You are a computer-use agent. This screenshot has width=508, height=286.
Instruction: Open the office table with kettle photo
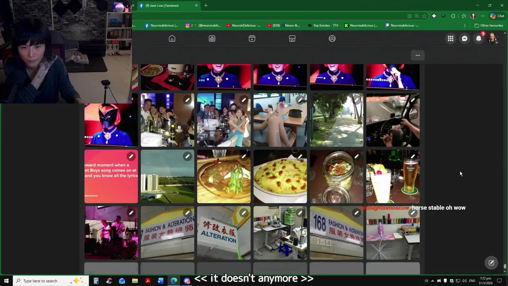click(x=280, y=120)
